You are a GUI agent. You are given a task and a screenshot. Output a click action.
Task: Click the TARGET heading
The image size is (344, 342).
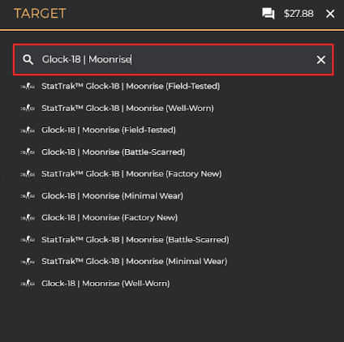point(40,14)
